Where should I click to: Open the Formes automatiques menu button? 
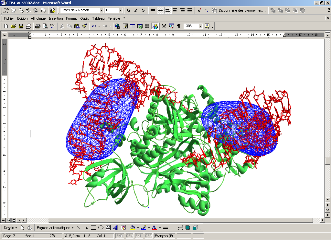click(55, 228)
